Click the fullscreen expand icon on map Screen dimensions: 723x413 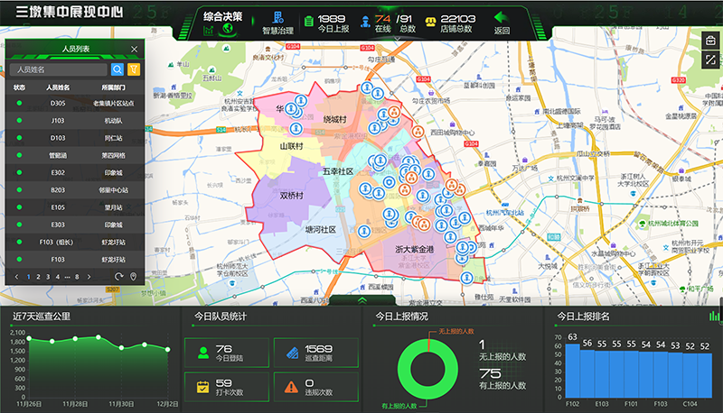(710, 60)
